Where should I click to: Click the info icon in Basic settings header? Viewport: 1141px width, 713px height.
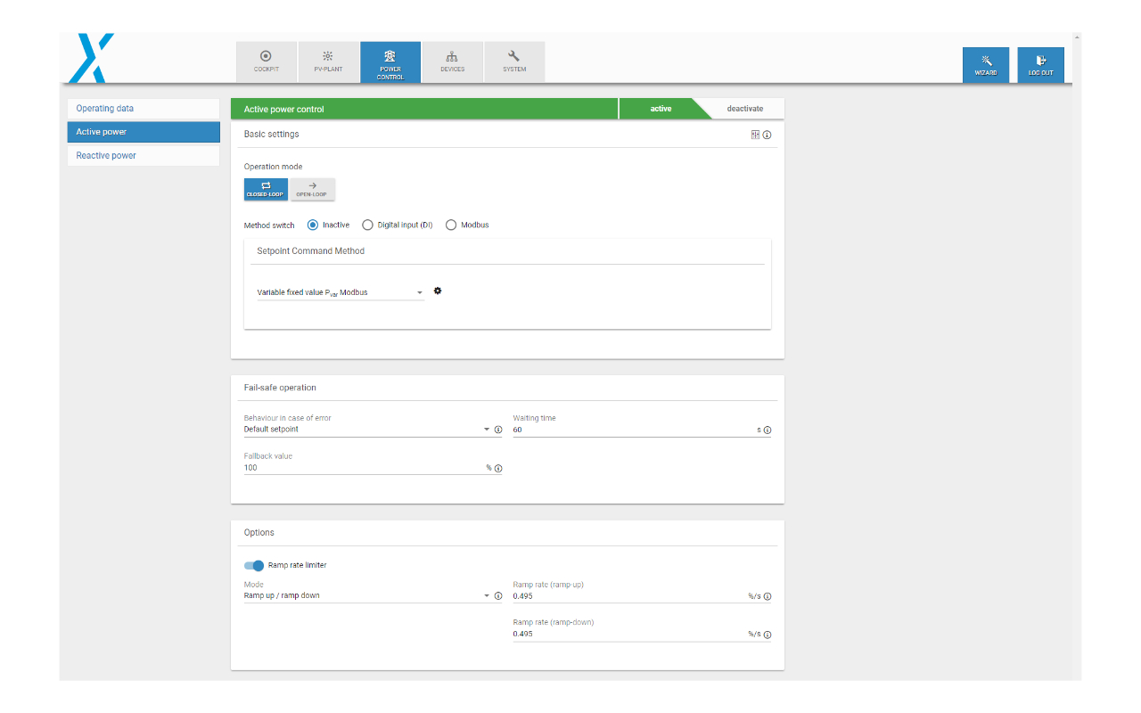point(767,135)
